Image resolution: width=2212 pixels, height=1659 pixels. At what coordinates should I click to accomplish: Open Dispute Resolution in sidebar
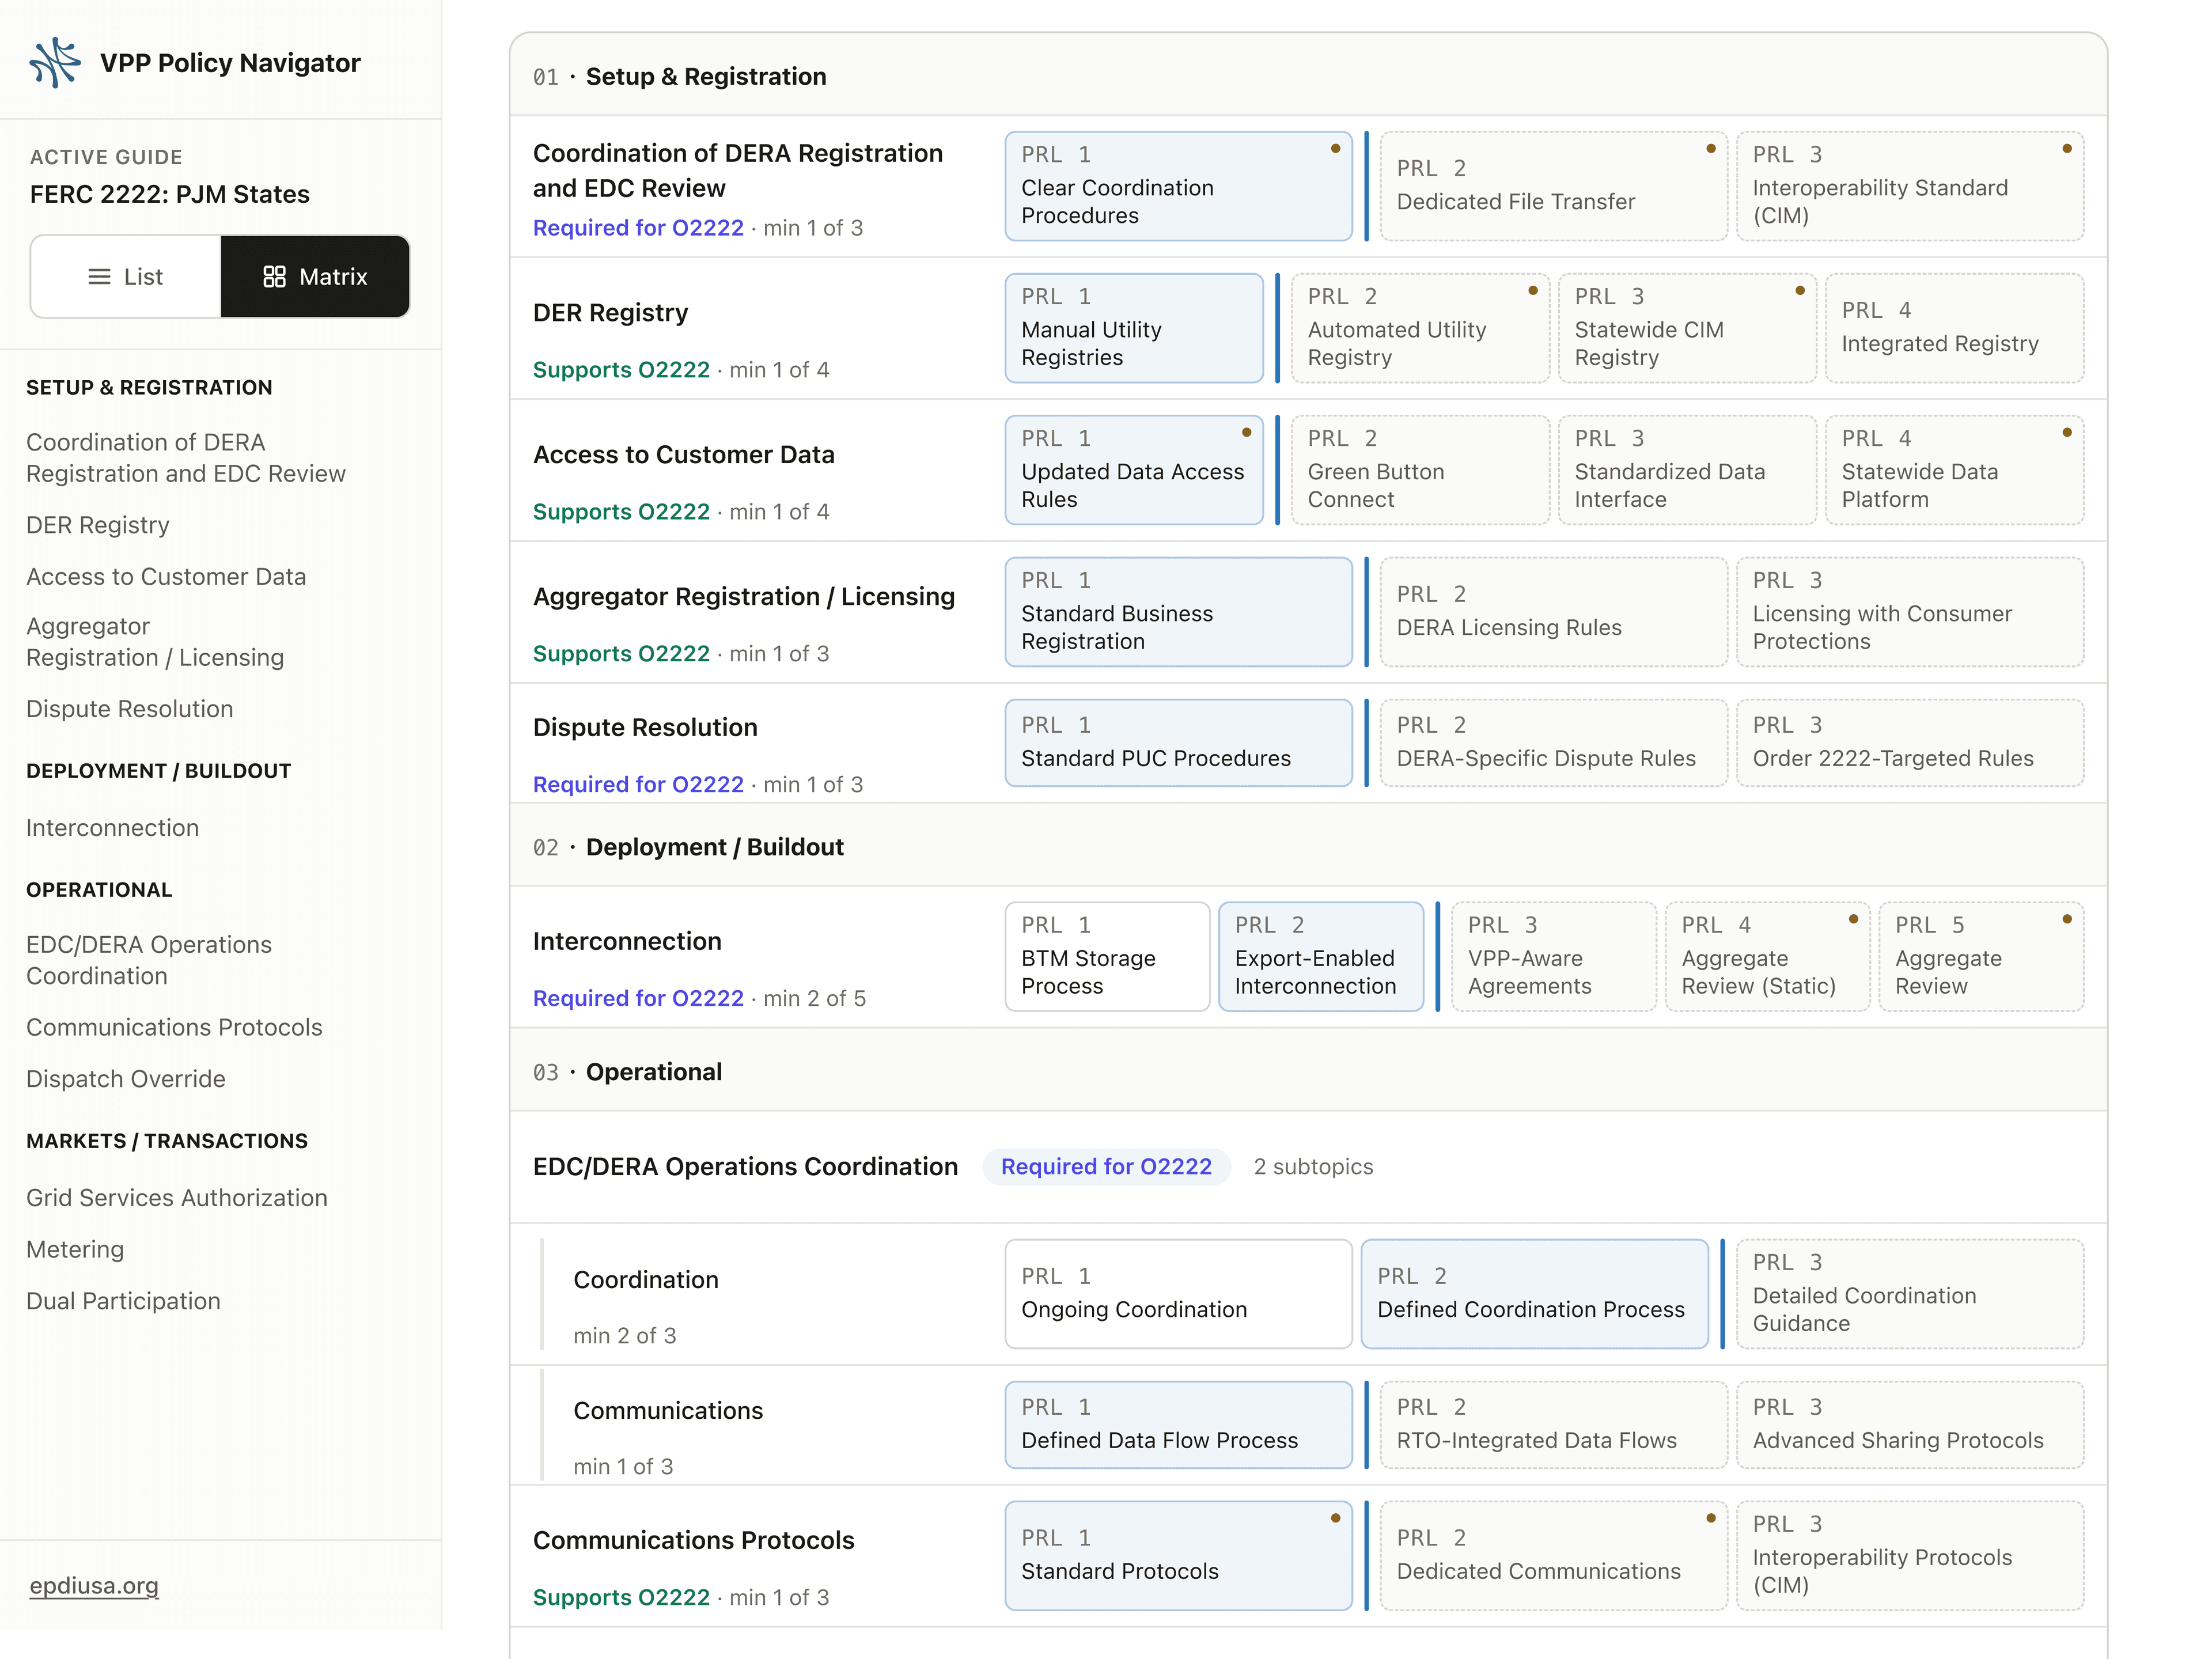point(130,709)
